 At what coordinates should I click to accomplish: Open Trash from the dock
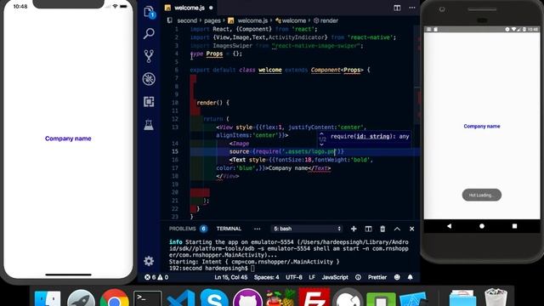tap(496, 297)
